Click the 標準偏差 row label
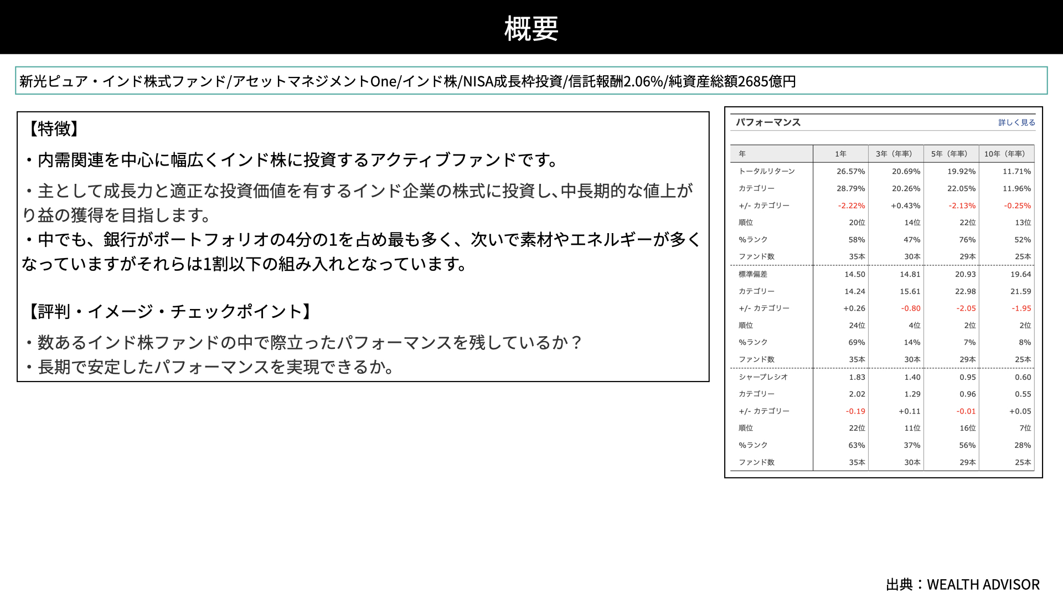Image resolution: width=1063 pixels, height=598 pixels. [x=753, y=274]
